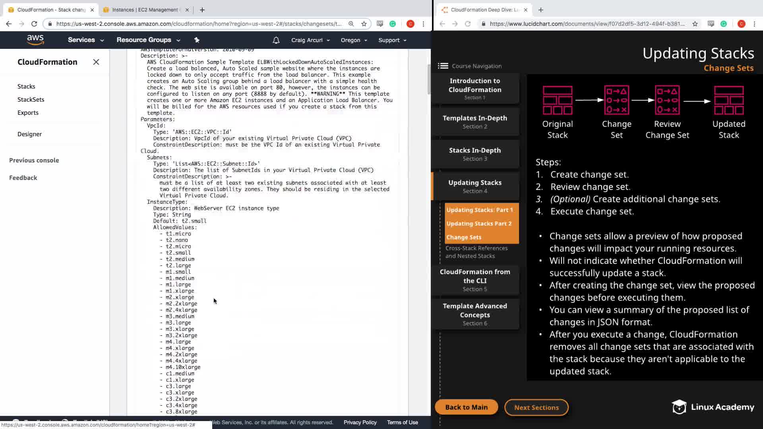Close the CloudFormation sidebar panel
This screenshot has width=763, height=429.
(96, 62)
